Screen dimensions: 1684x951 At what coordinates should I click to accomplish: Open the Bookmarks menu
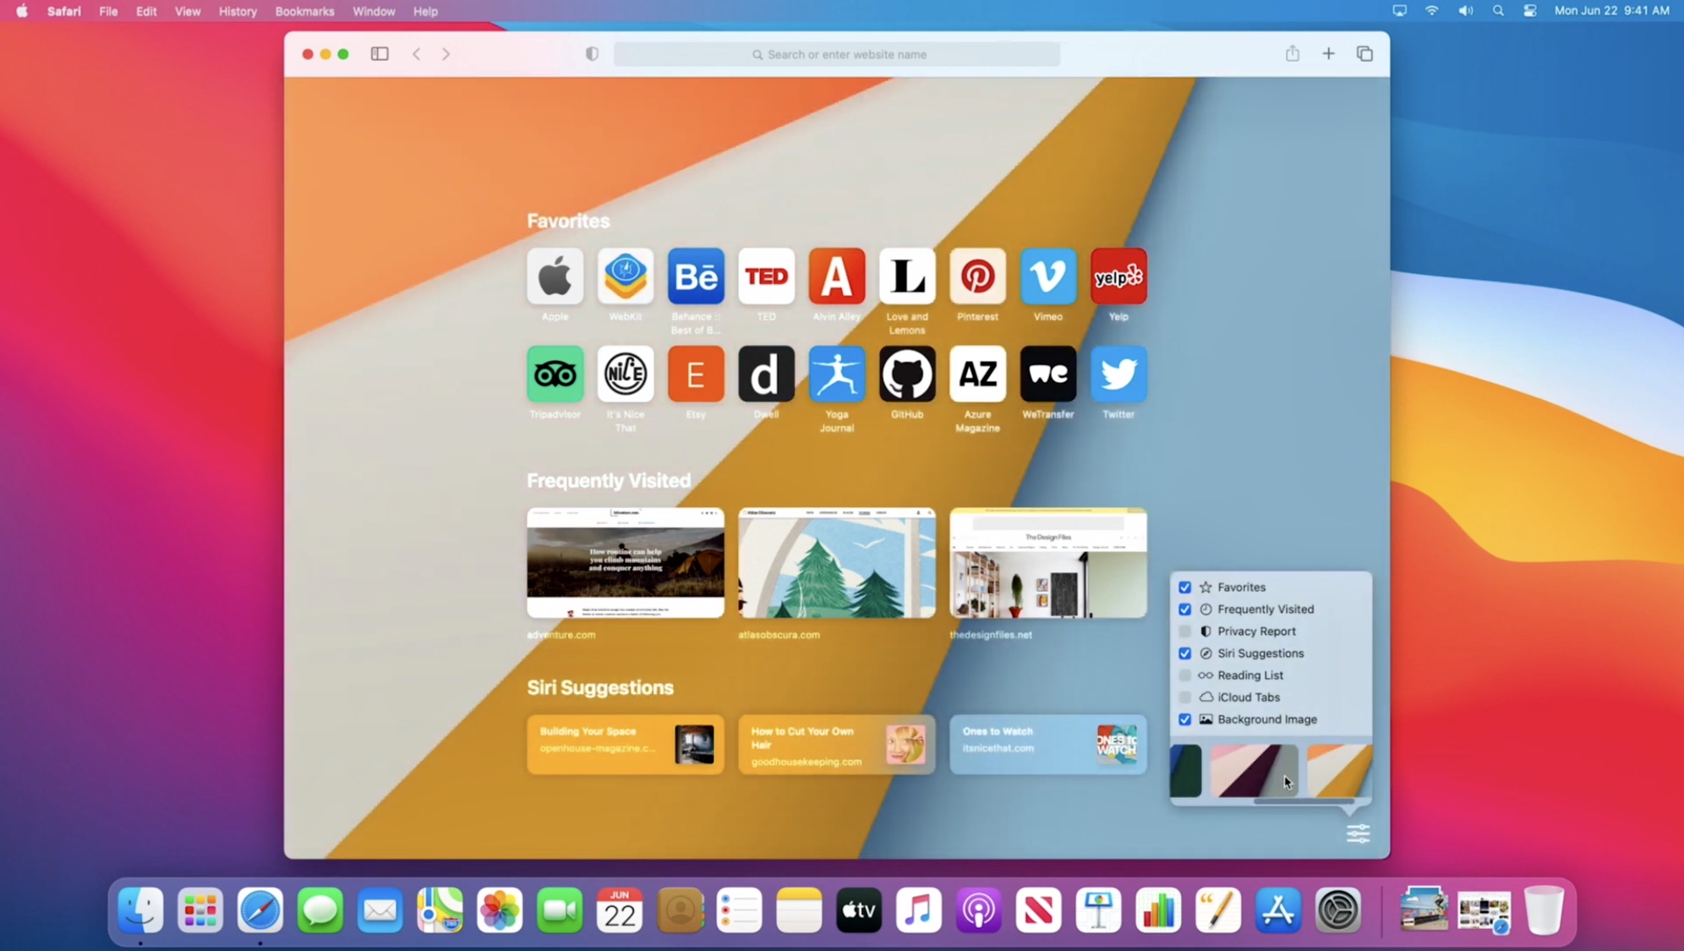304,11
